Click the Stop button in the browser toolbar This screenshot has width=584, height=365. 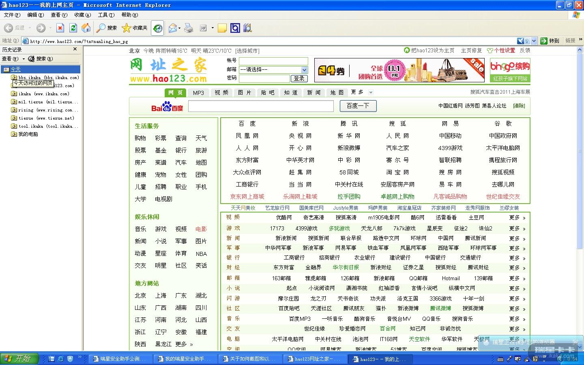tap(60, 28)
